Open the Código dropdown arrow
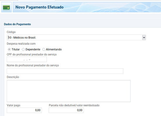This screenshot has height=116, width=161. coord(144,37)
